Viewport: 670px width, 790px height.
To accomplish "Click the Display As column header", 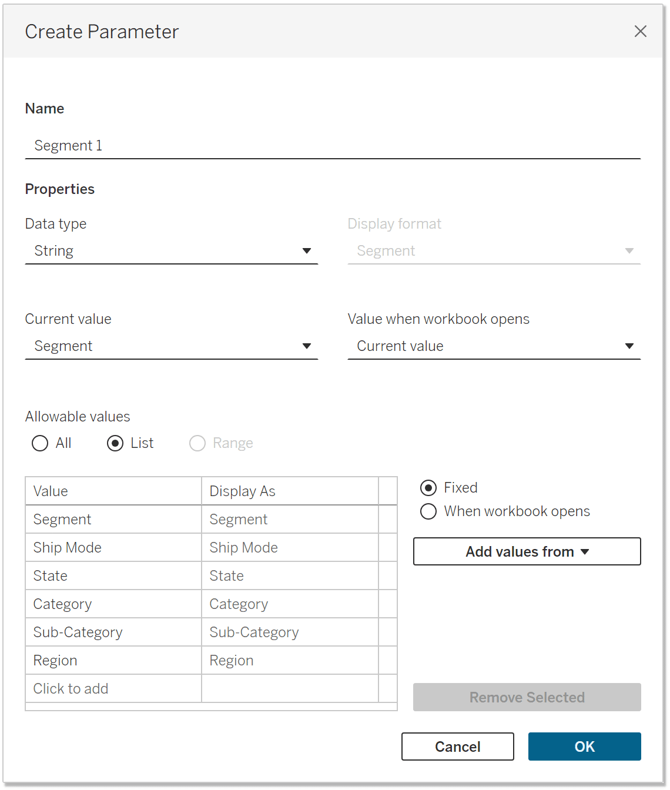I will [290, 491].
